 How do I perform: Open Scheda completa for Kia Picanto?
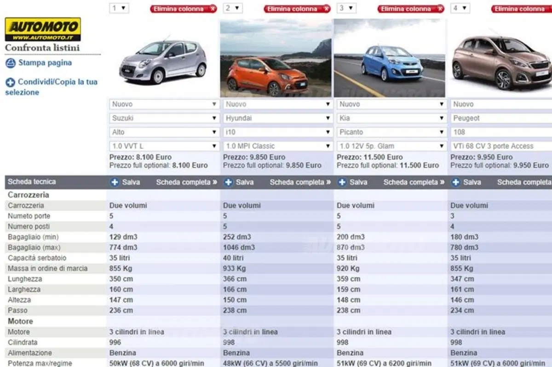414,182
